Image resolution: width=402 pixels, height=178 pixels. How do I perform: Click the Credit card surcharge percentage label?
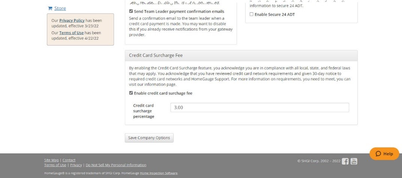click(x=143, y=111)
